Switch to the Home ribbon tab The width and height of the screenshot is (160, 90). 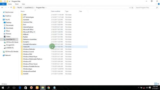point(10,4)
